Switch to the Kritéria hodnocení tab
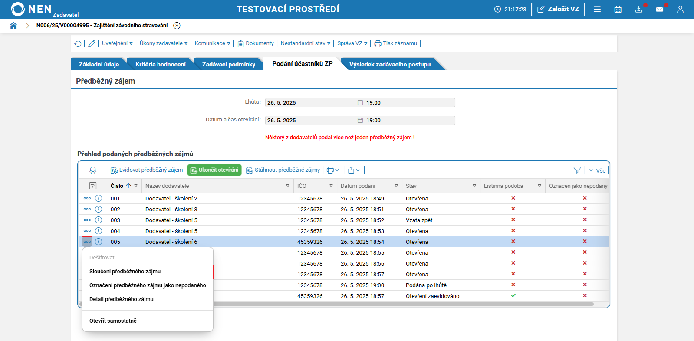694x341 pixels. coord(161,64)
